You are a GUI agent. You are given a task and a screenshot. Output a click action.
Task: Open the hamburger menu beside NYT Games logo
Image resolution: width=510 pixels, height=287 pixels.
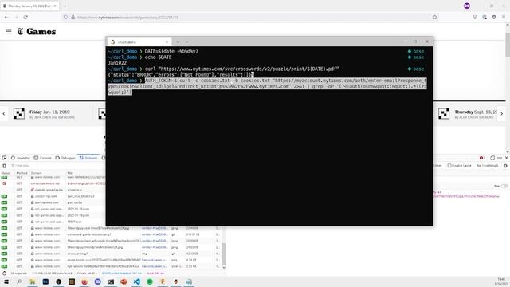[x=9, y=31]
